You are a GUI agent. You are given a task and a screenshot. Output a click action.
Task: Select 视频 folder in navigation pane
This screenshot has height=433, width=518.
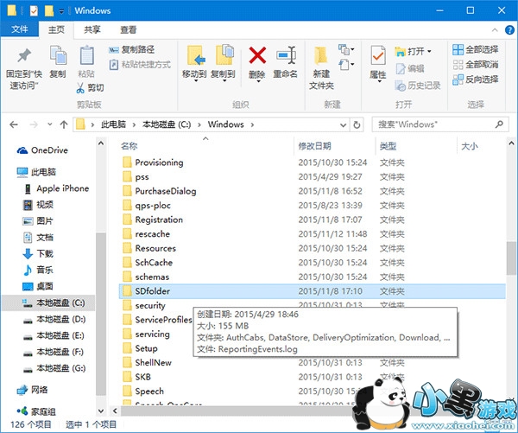(x=38, y=205)
